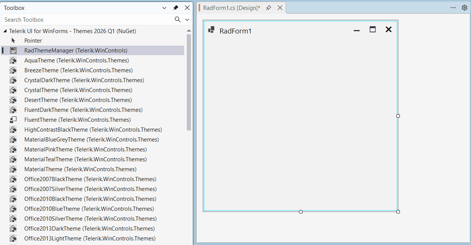Click the MaterialTheme component icon
This screenshot has height=245, width=471.
tap(13, 169)
